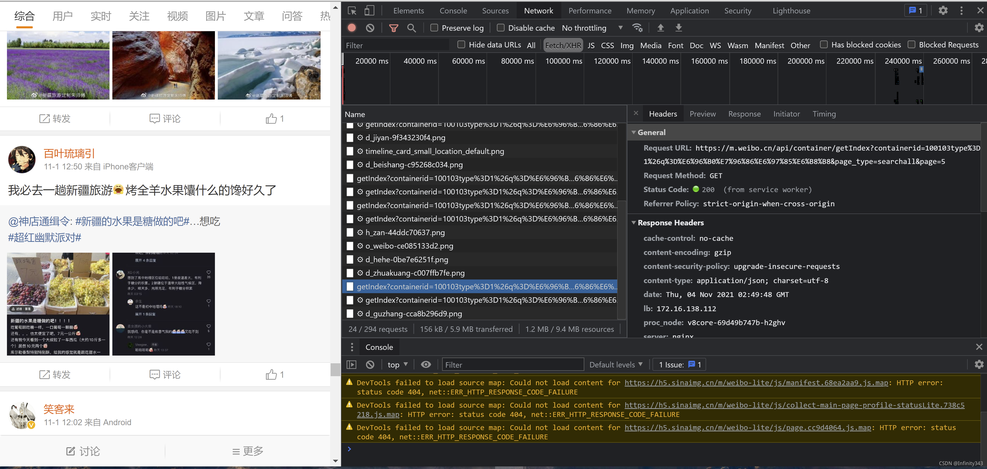
Task: Import HAR file upload icon
Action: coord(660,28)
